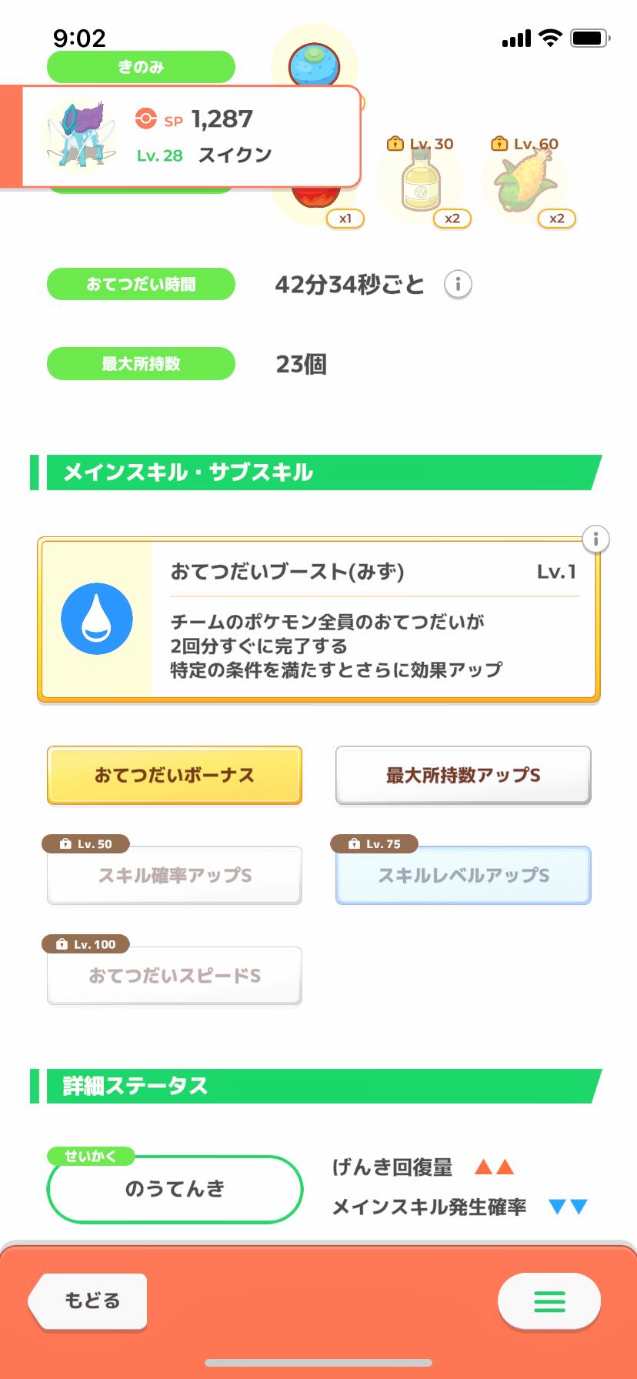The height and width of the screenshot is (1379, 637).
Task: Select the おてつだいボーナス sub skill
Action: [175, 775]
